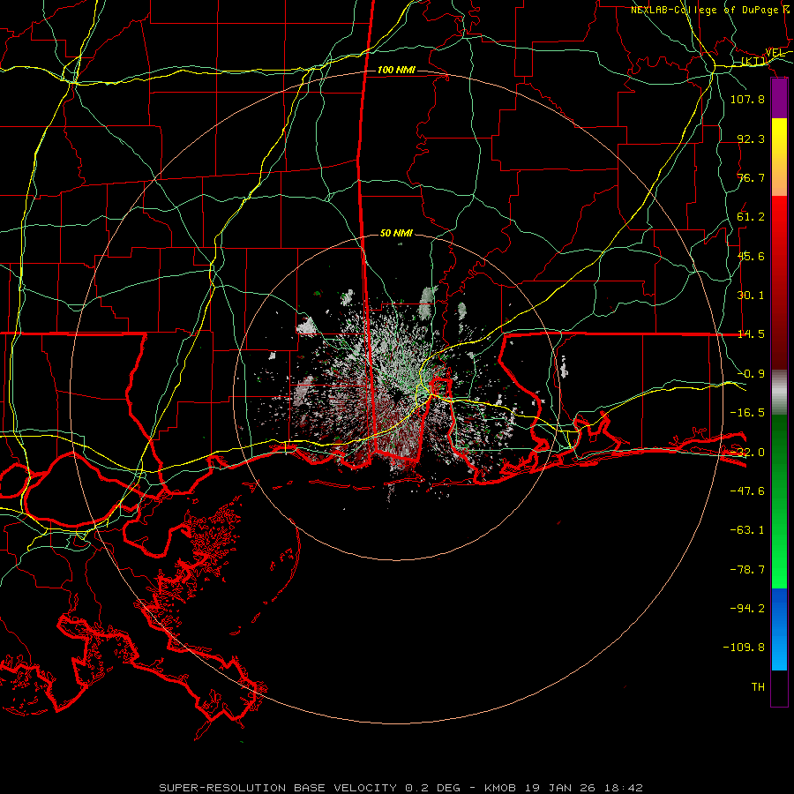
Task: Click the -47.6 velocity scale value
Action: click(x=747, y=491)
